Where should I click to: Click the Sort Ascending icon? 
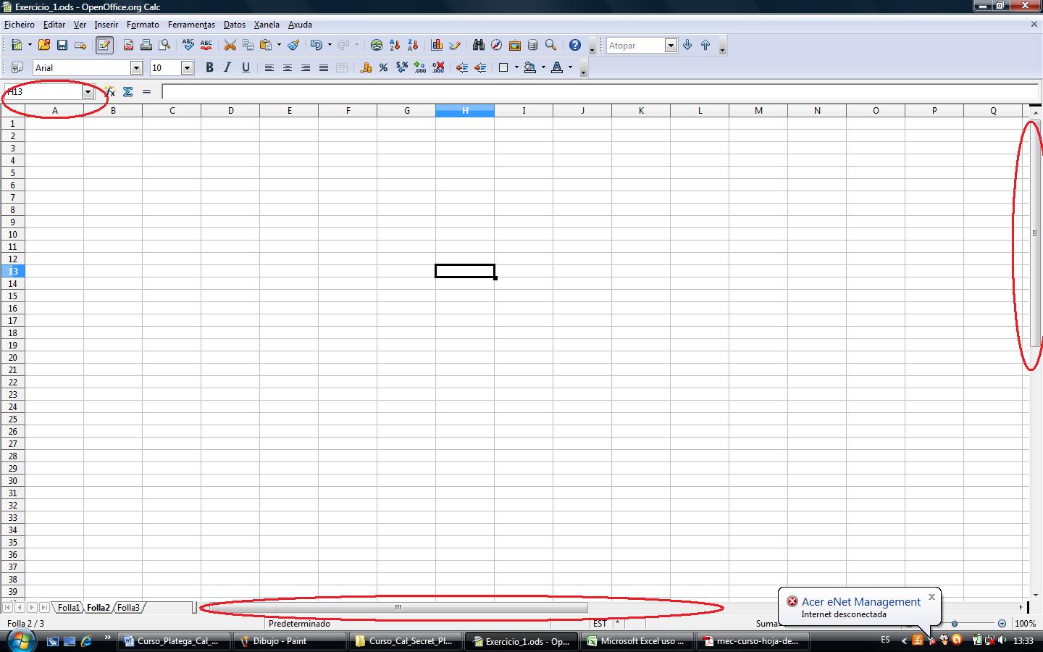pyautogui.click(x=395, y=45)
